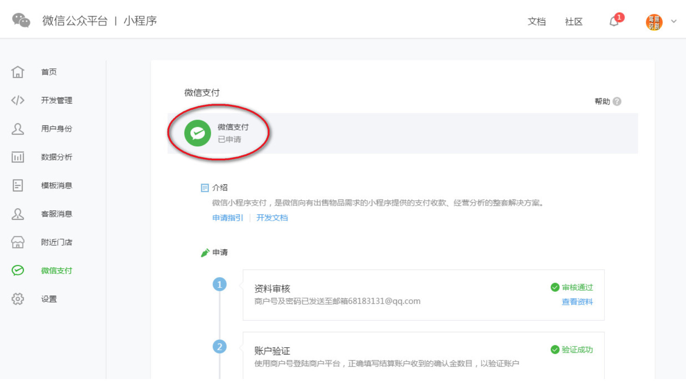Screen dimensions: 686x392
Task: Click the orange account avatar
Action: (654, 22)
